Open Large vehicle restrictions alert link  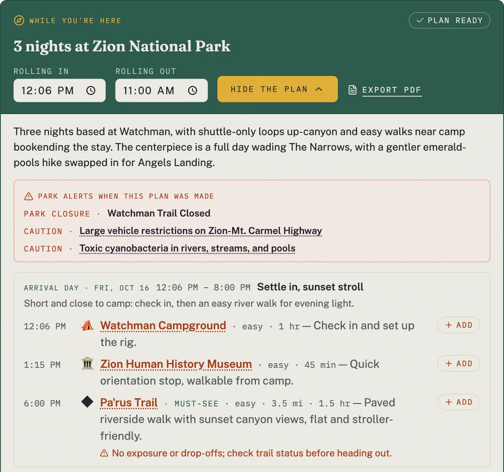[201, 231]
